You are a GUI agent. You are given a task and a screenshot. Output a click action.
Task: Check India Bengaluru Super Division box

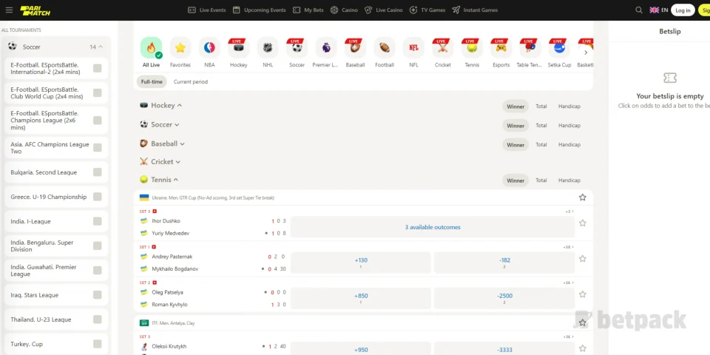tap(98, 246)
